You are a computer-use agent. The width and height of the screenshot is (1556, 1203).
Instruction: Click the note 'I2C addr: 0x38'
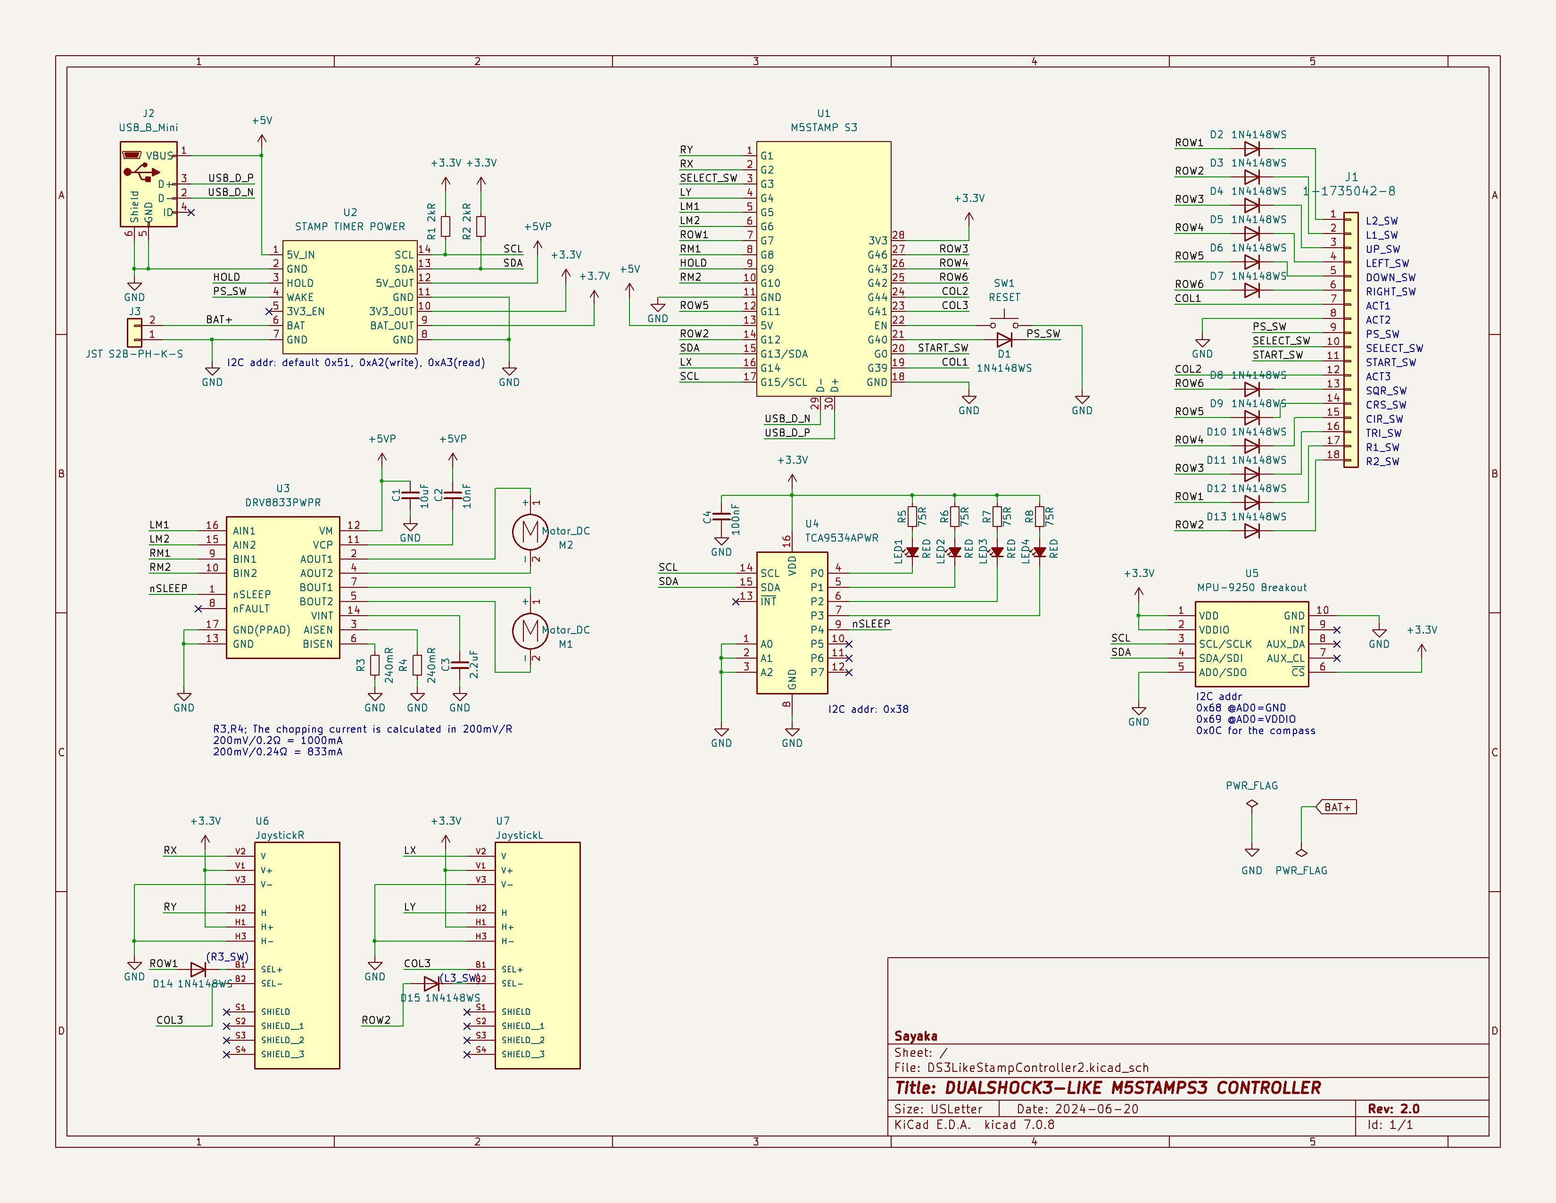pyautogui.click(x=868, y=709)
